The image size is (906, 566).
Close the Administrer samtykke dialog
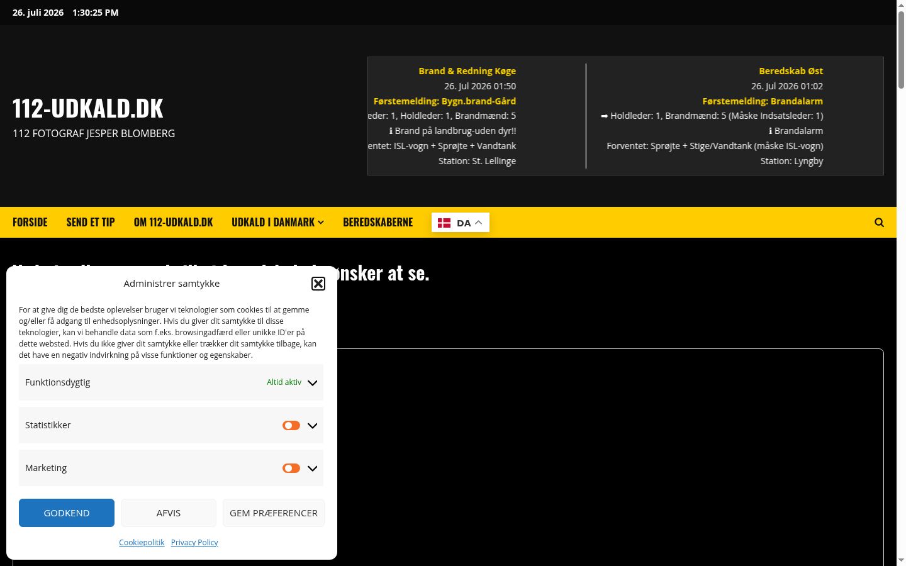click(318, 284)
